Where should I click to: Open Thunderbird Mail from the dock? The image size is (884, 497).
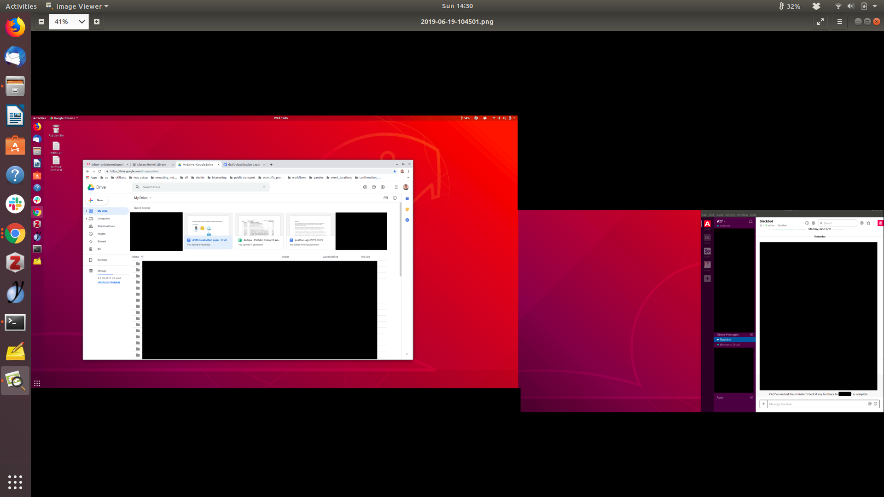coord(15,57)
